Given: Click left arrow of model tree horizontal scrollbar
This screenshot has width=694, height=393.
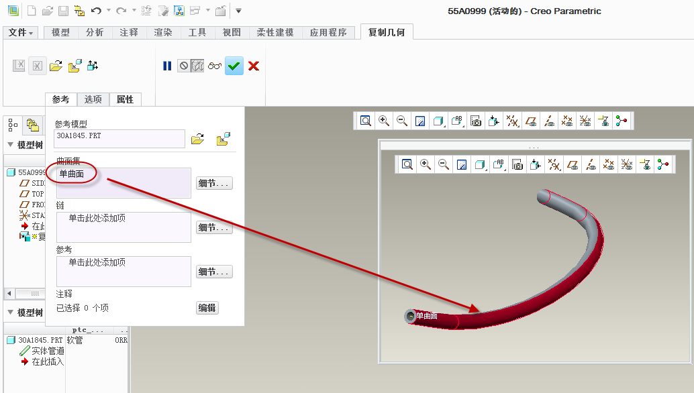Looking at the screenshot, I should (9, 293).
